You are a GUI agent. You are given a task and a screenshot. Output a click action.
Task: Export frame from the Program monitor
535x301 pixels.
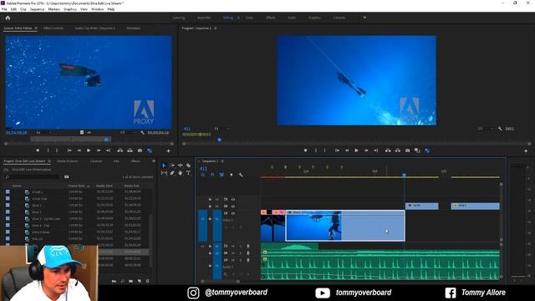pyautogui.click(x=407, y=150)
